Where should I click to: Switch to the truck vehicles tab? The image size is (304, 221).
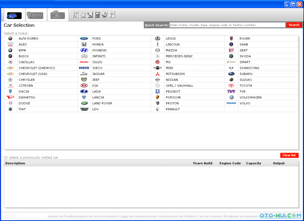coord(58,15)
